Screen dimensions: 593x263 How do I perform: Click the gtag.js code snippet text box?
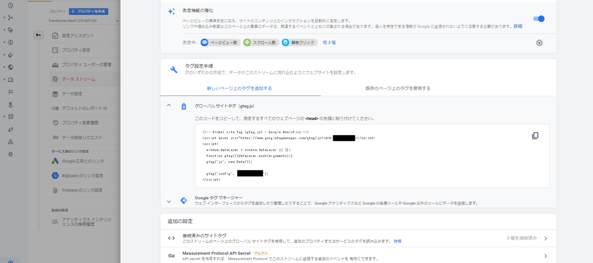(x=372, y=156)
